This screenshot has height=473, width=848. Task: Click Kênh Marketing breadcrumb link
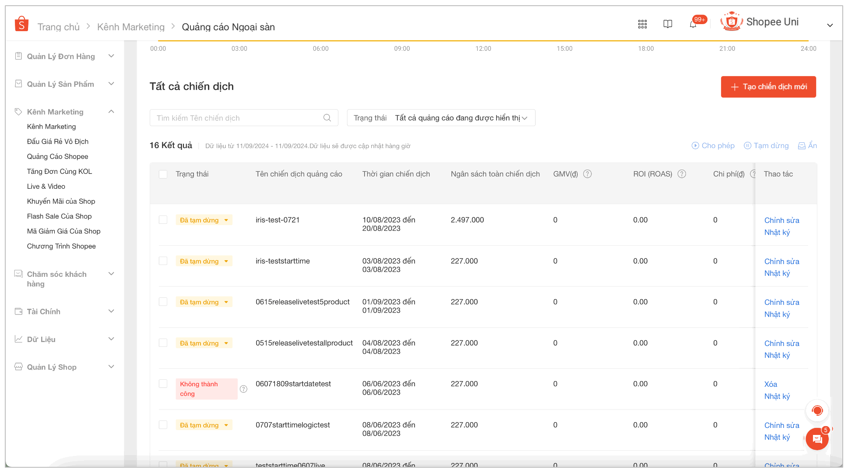[x=131, y=27]
